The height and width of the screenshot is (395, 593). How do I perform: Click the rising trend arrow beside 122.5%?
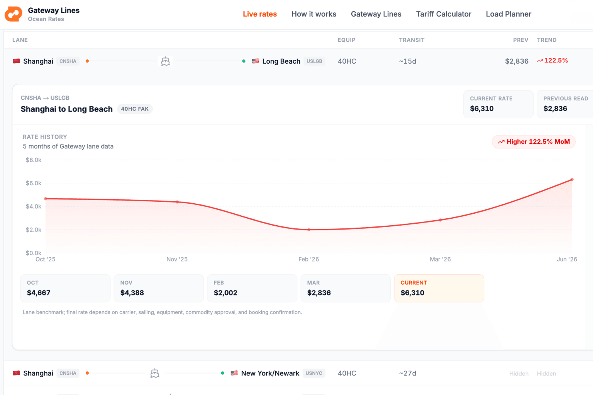click(540, 61)
